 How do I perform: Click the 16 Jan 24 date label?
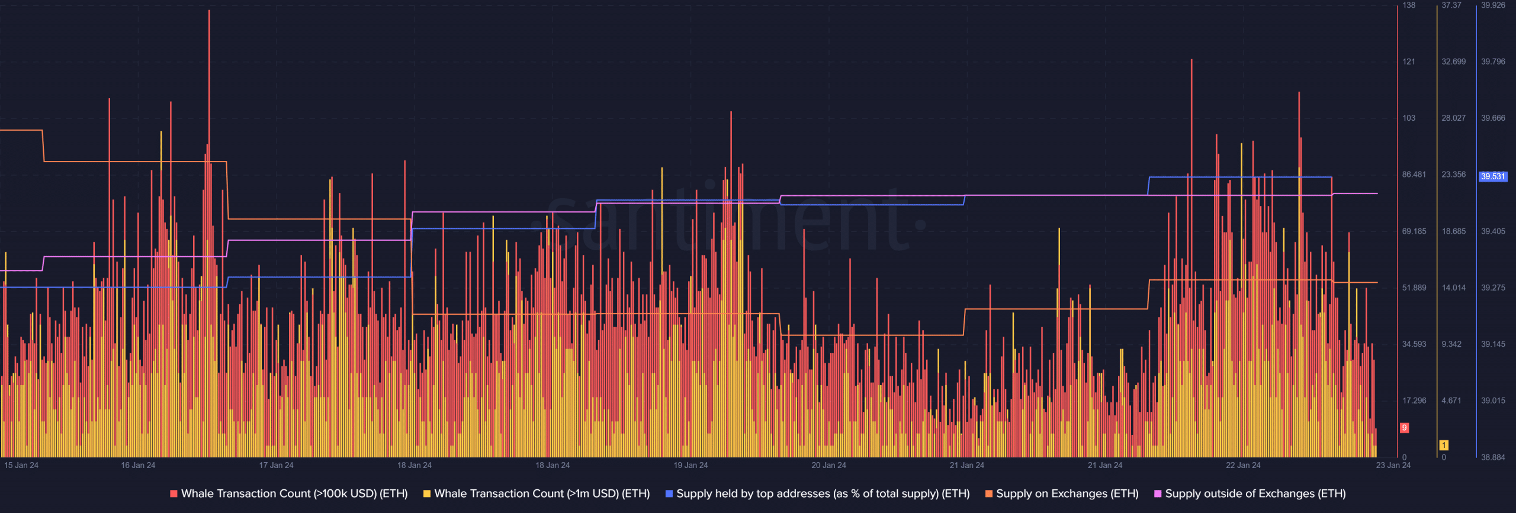(x=138, y=465)
